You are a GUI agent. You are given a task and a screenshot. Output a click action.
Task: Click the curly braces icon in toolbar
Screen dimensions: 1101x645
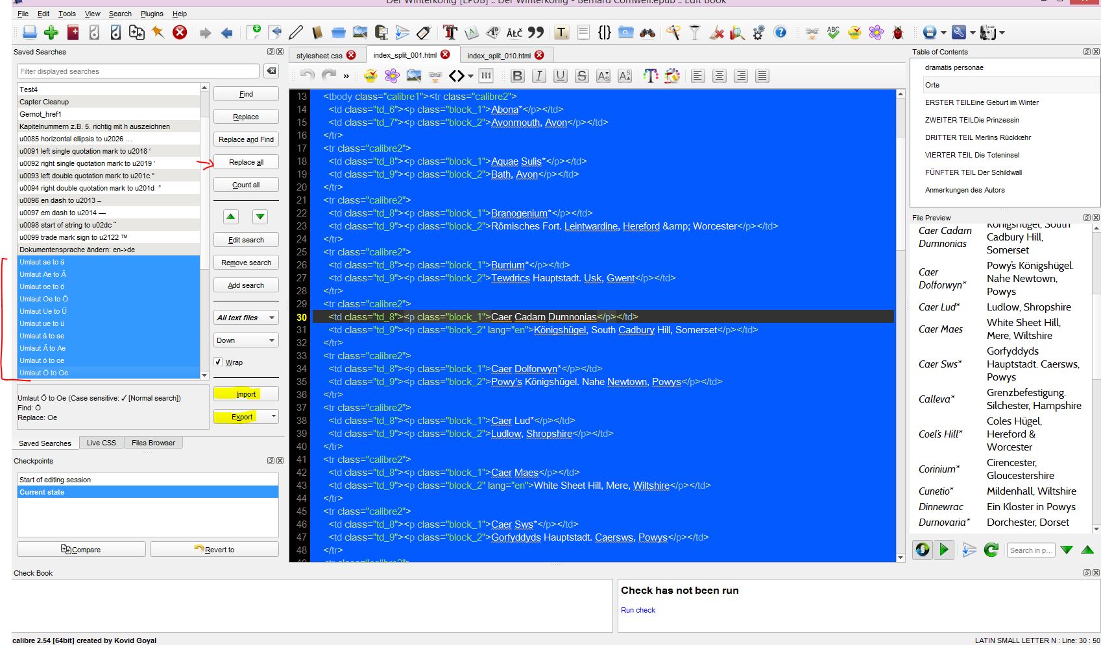coord(605,32)
